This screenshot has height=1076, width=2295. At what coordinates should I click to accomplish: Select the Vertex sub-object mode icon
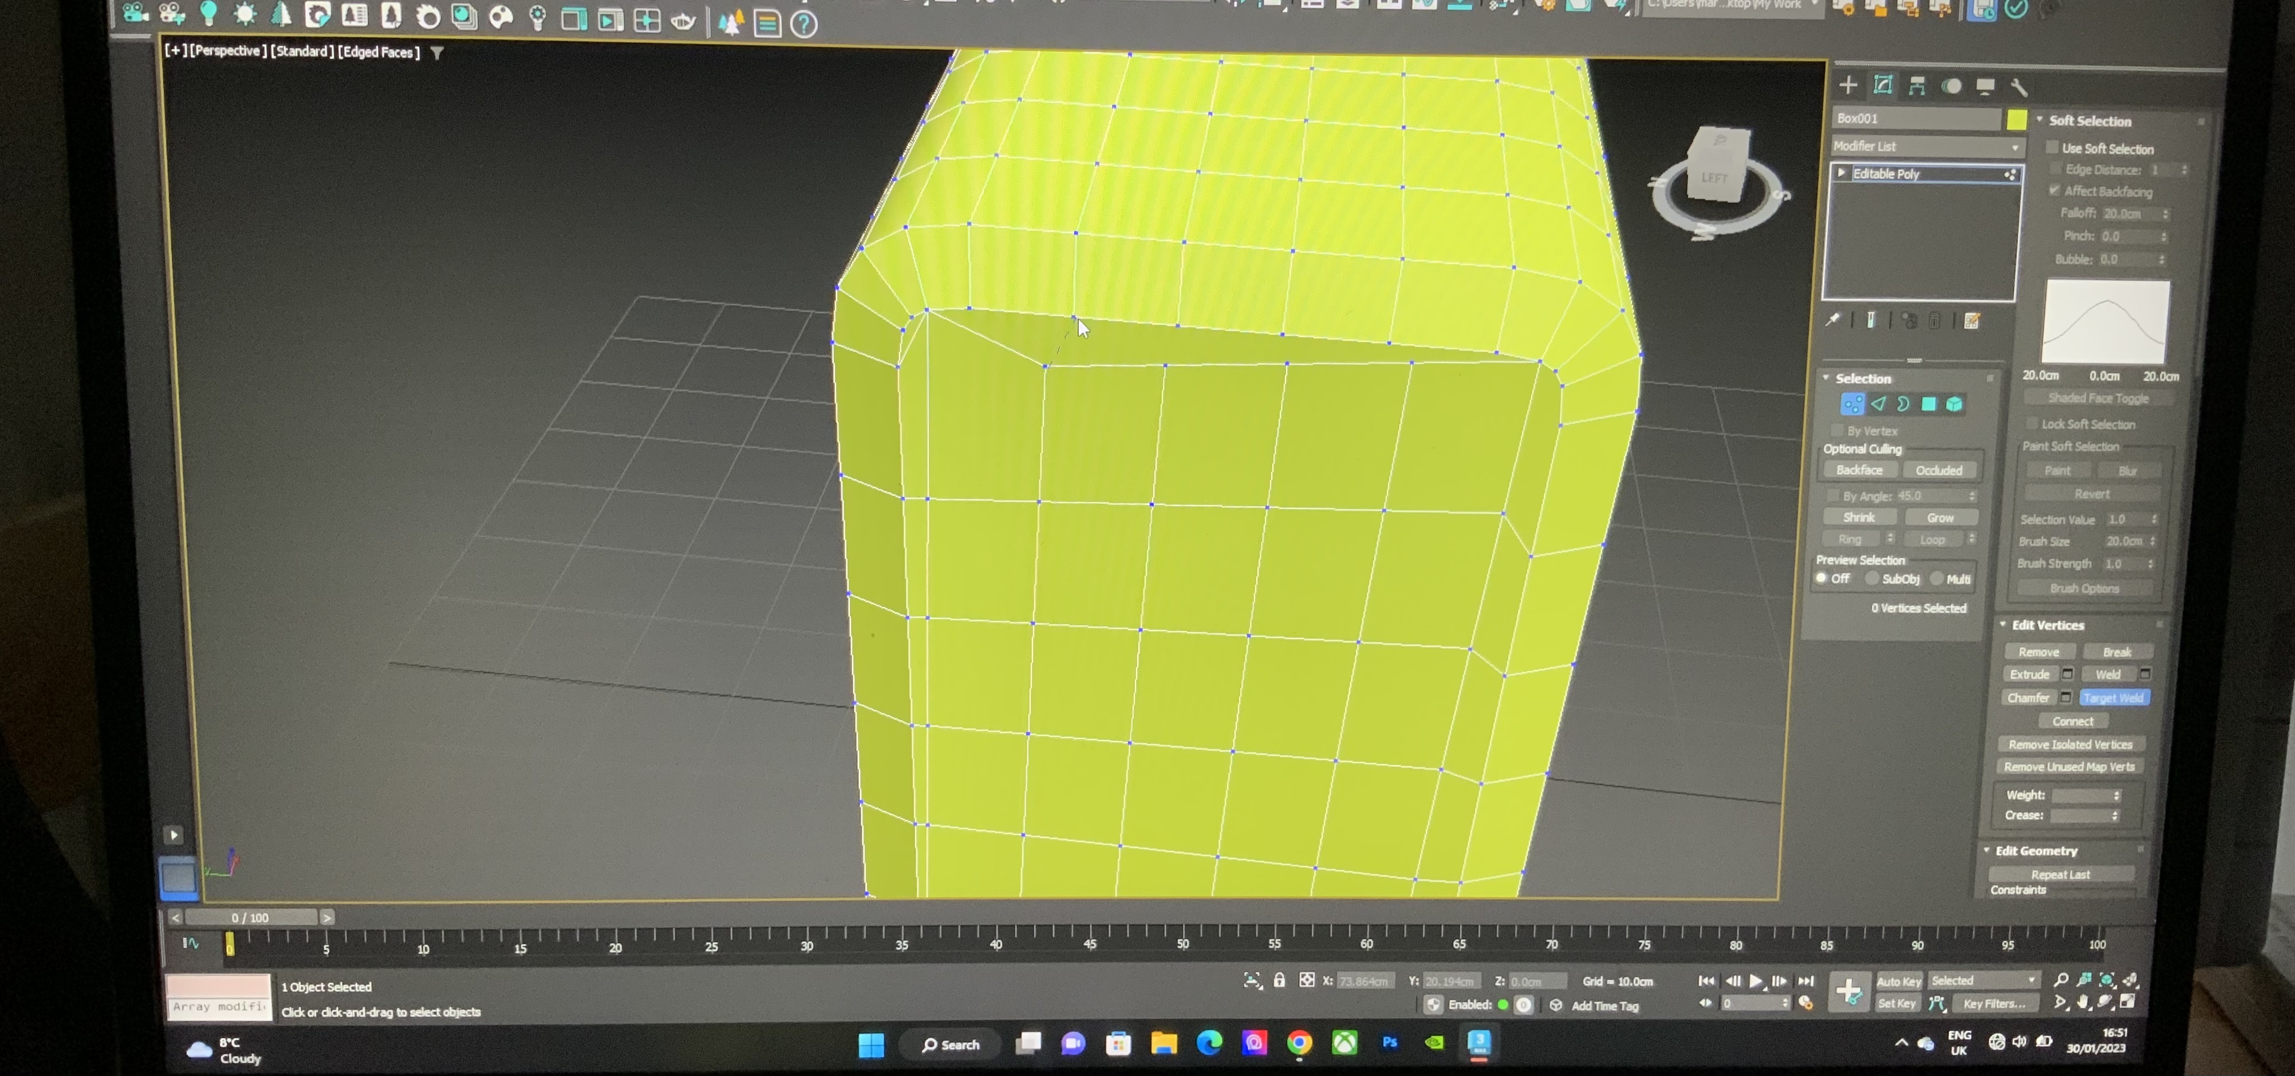tap(1853, 404)
